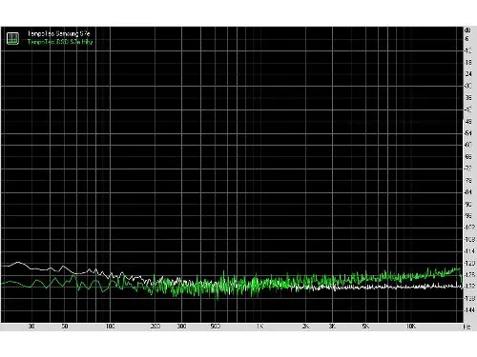Click the 2K frequency axis label

pyautogui.click(x=305, y=327)
